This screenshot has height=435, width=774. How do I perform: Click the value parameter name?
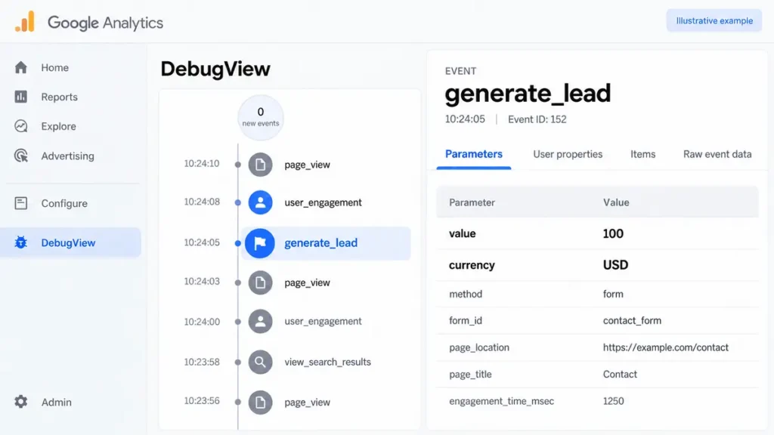pyautogui.click(x=462, y=233)
